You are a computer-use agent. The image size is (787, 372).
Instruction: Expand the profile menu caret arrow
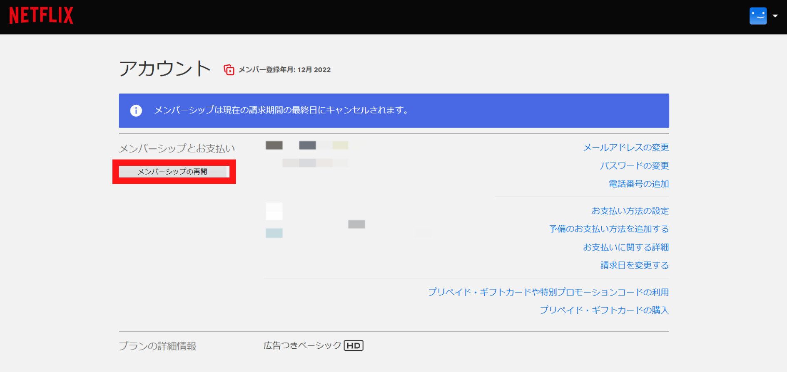pos(775,16)
